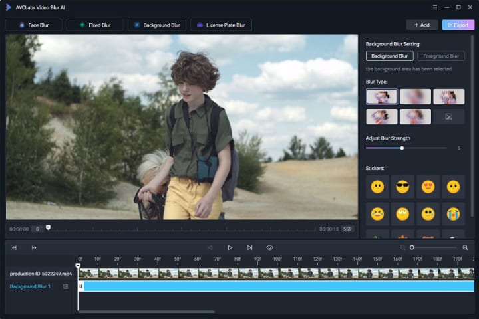Jump to the next frame
Viewport: 479px width, 319px height.
(x=249, y=247)
